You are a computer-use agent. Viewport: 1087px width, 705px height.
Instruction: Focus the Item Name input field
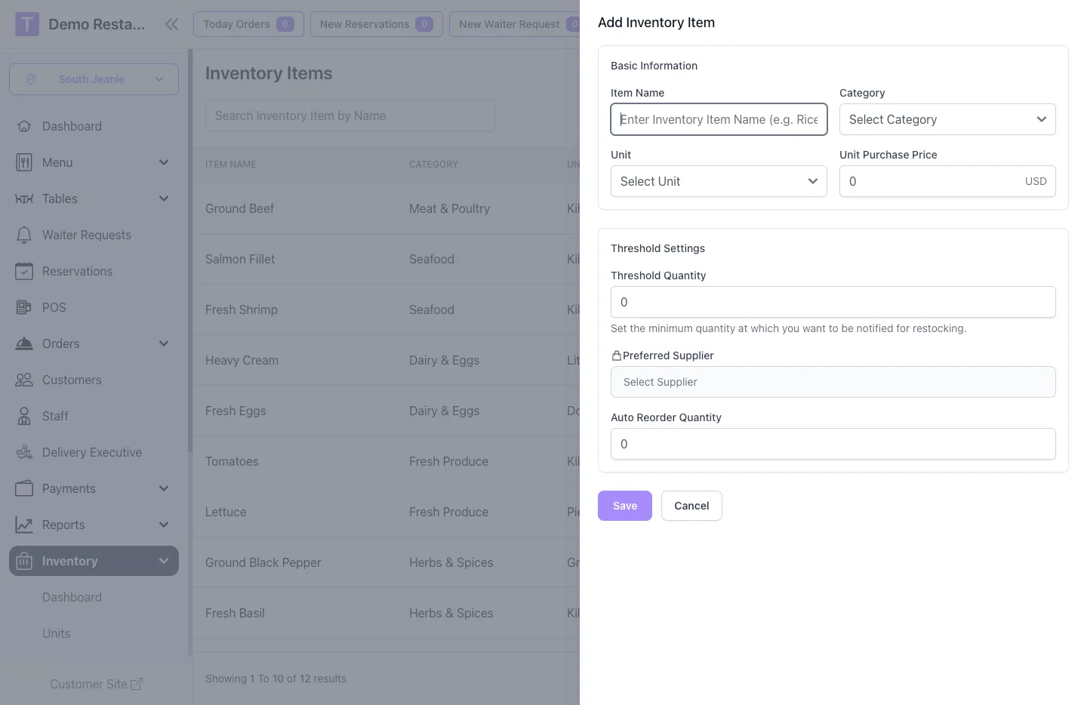pos(718,119)
